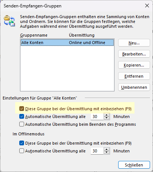
Task: Open the Neu... group dialog
Action: tap(134, 43)
